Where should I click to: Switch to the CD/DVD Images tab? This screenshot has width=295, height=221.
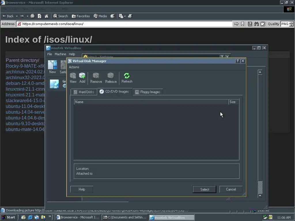pos(114,92)
